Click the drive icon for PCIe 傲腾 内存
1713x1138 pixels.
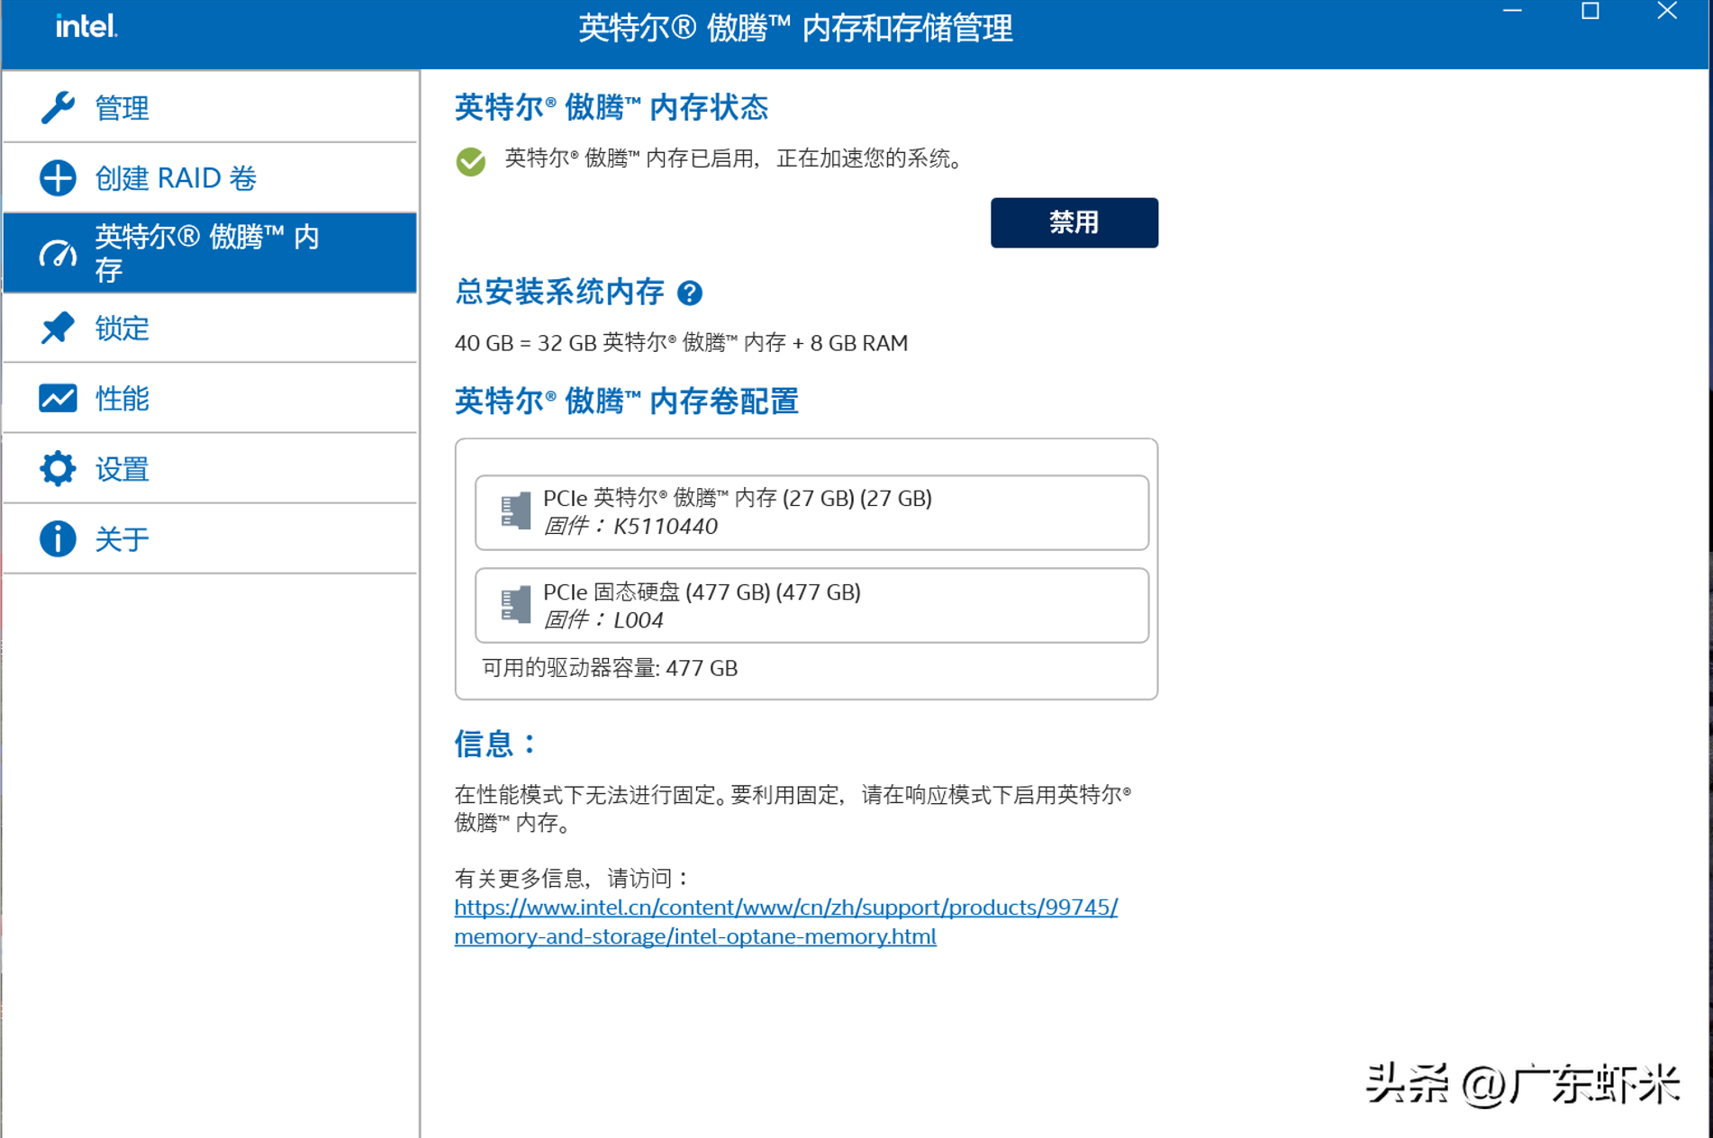(516, 511)
